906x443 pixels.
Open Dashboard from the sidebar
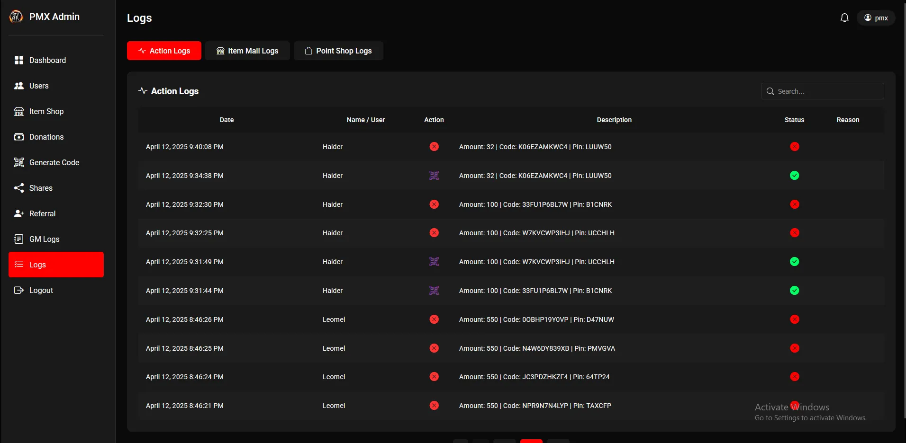point(47,60)
